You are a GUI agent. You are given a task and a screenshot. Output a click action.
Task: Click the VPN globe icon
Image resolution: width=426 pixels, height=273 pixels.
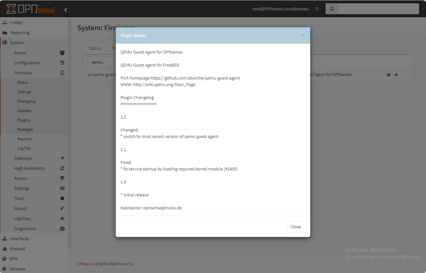[5, 259]
